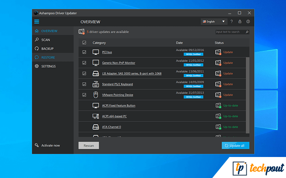Toggle the select-all checkbox in header
286x178 pixels.
84,43
